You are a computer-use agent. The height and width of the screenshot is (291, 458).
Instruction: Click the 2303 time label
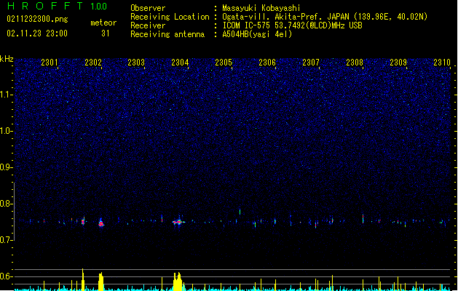point(136,63)
